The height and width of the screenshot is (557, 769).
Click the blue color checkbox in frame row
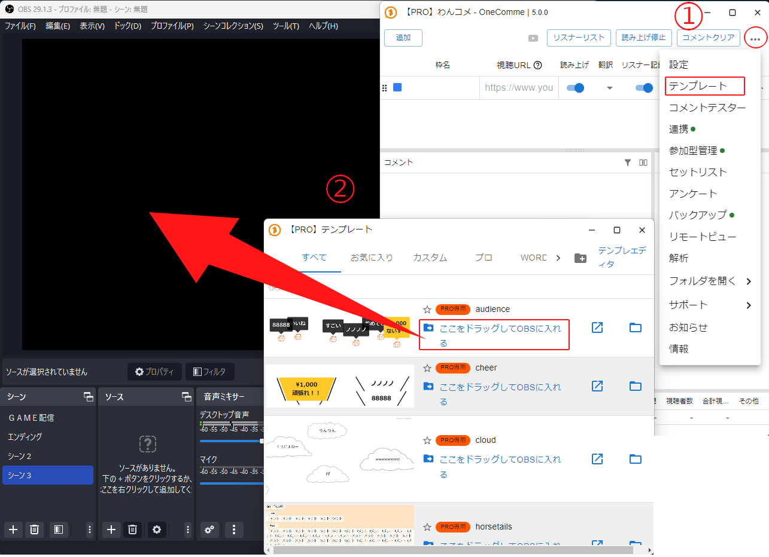pyautogui.click(x=397, y=88)
